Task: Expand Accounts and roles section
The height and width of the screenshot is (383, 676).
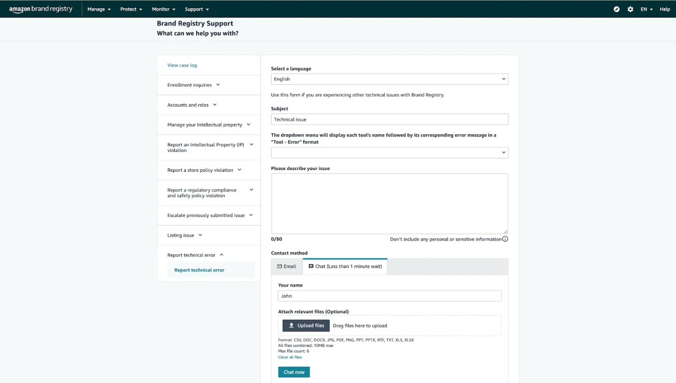Action: click(192, 105)
